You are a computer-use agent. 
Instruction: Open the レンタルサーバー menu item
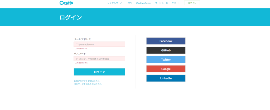point(116,3)
